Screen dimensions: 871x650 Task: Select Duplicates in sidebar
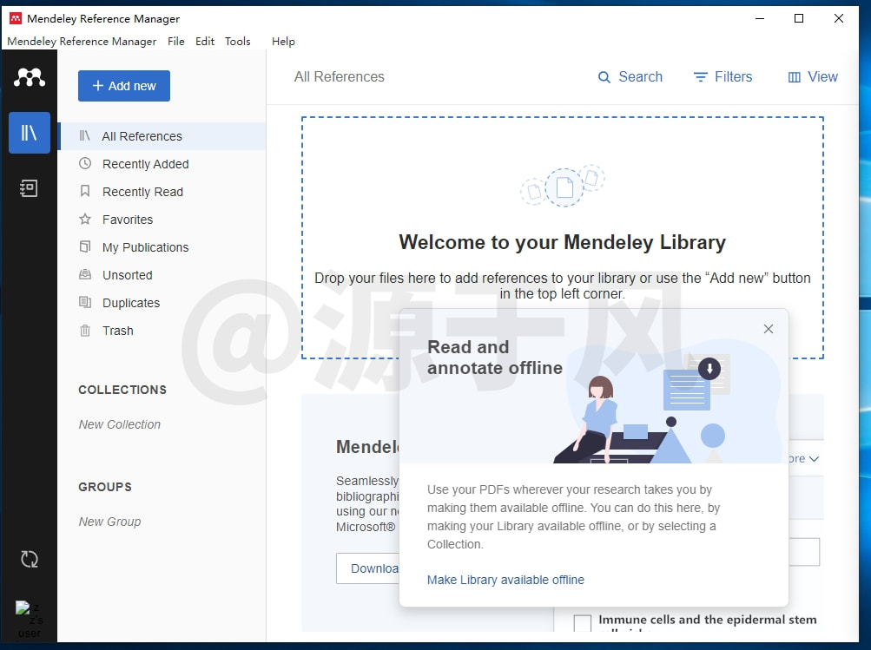162,303
